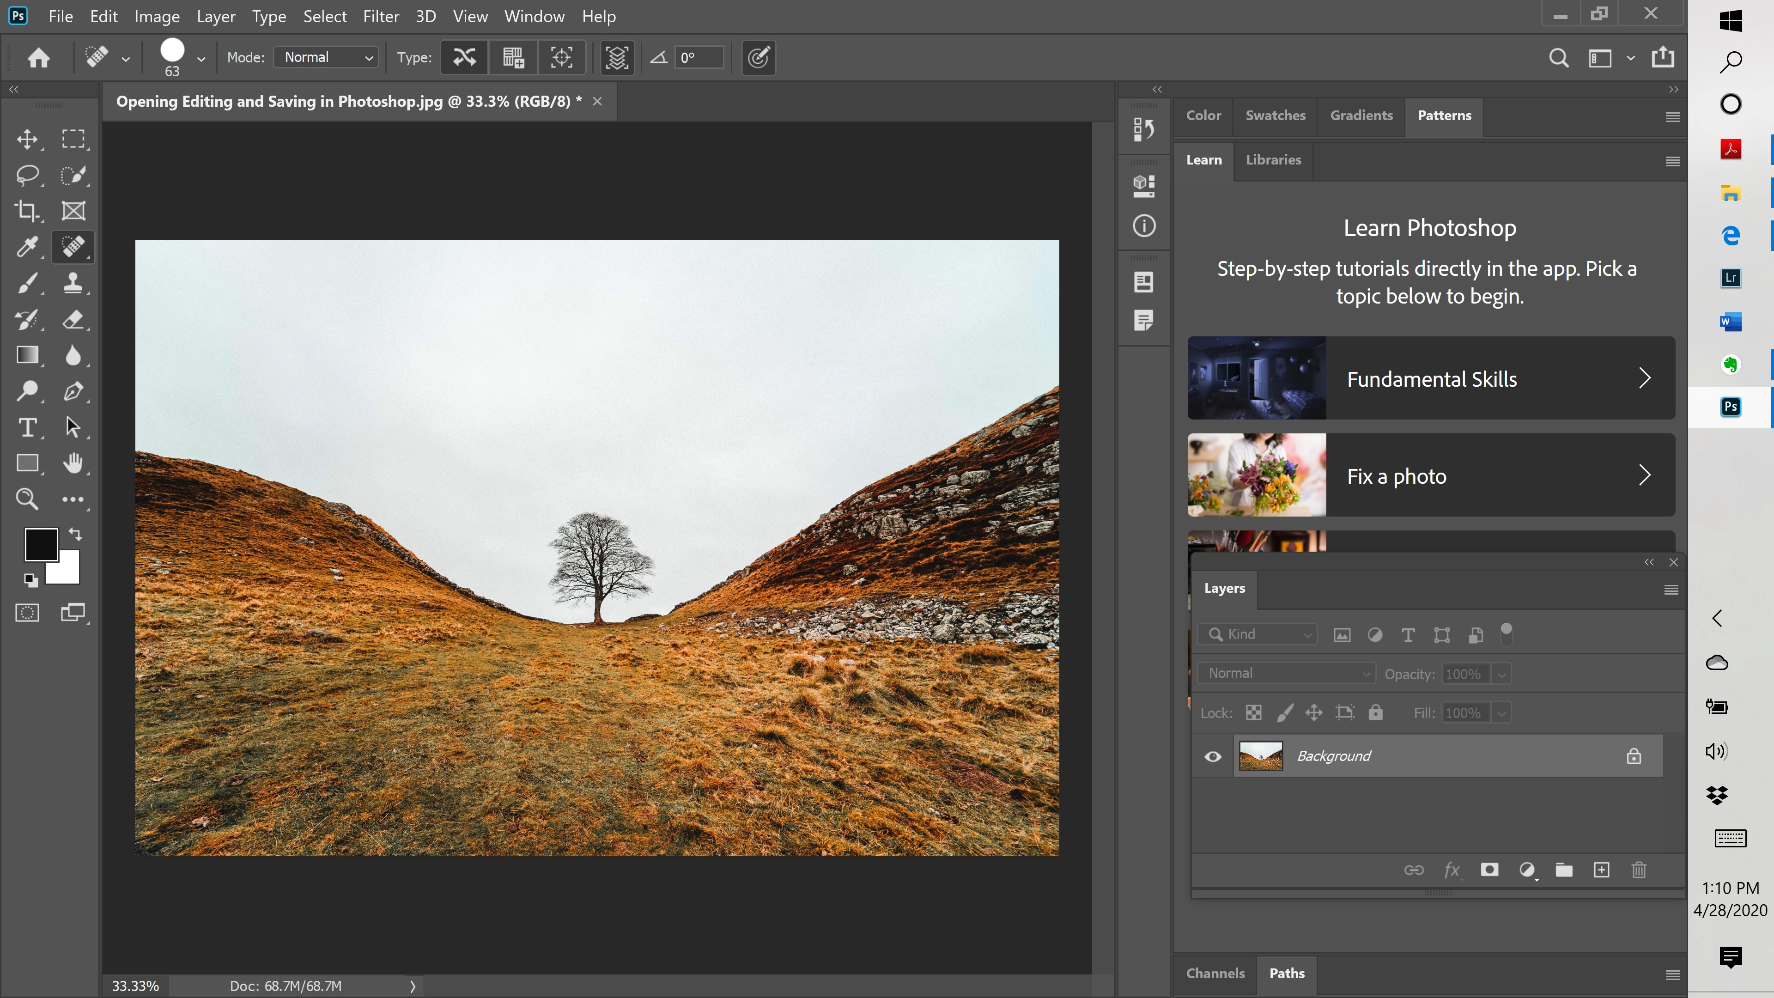Click the delete layer trash icon
Viewport: 1774px width, 998px height.
(x=1638, y=870)
